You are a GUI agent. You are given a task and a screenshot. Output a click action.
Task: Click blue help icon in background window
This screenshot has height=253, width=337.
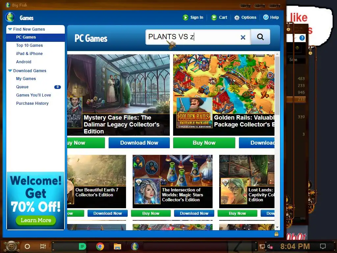click(x=302, y=38)
